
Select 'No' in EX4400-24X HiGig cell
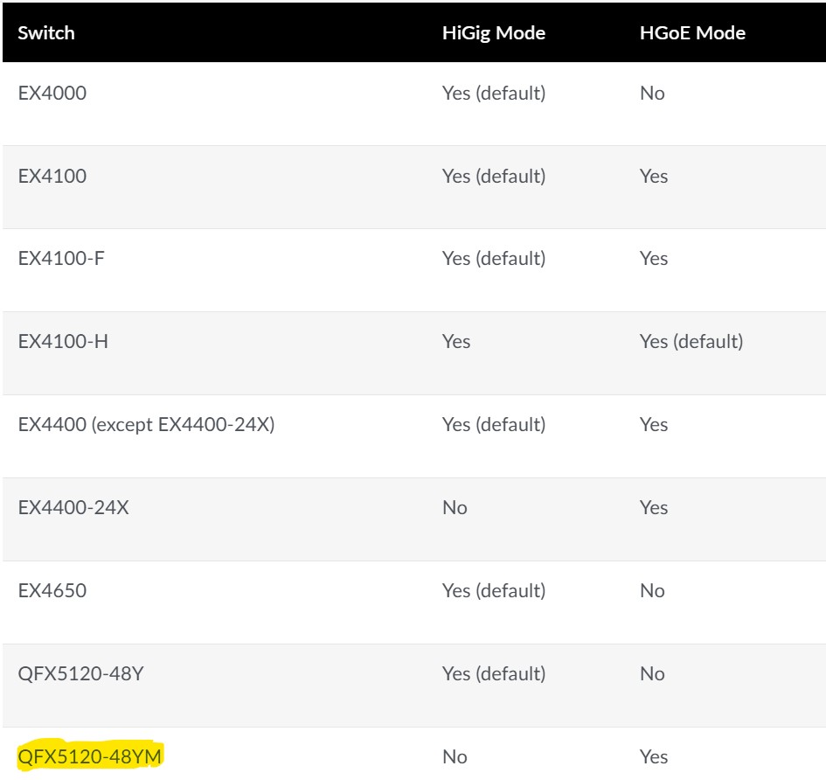click(455, 507)
